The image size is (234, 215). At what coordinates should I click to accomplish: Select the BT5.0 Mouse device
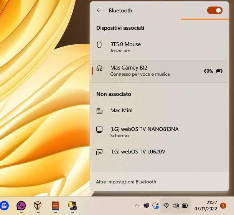tap(159, 47)
